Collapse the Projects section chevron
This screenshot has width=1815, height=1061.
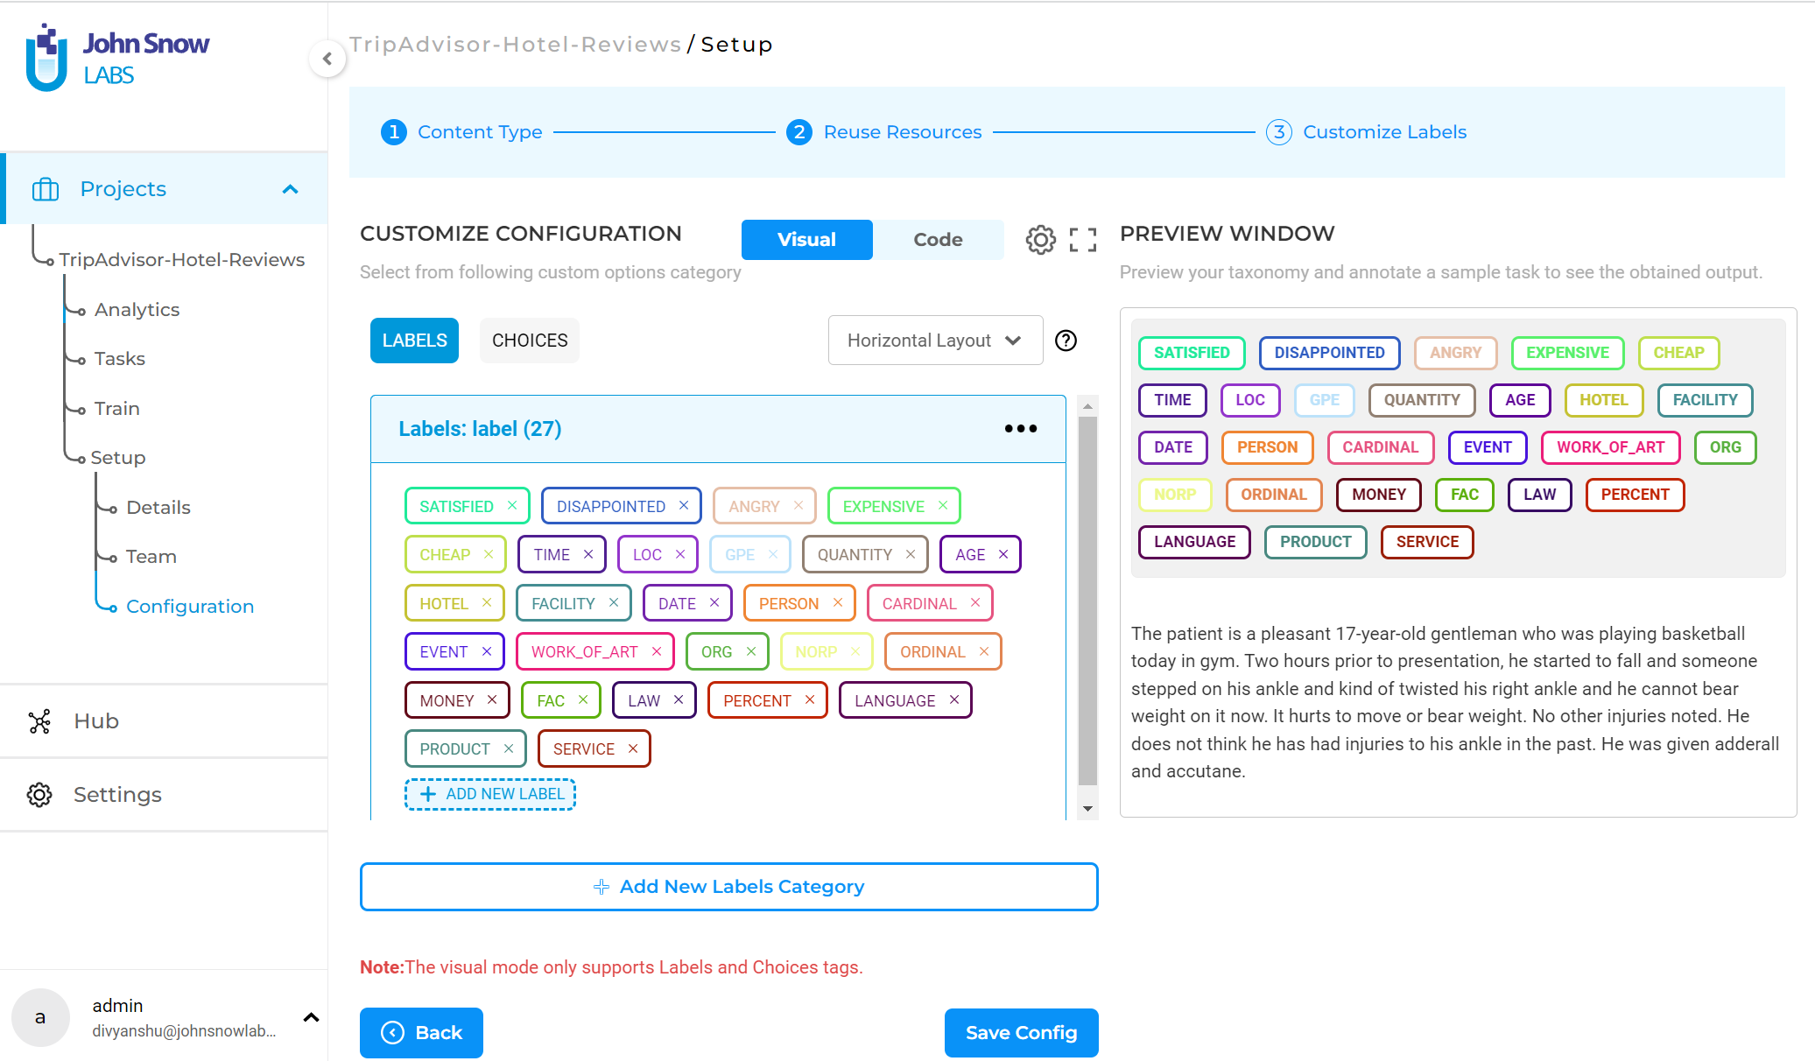[291, 189]
